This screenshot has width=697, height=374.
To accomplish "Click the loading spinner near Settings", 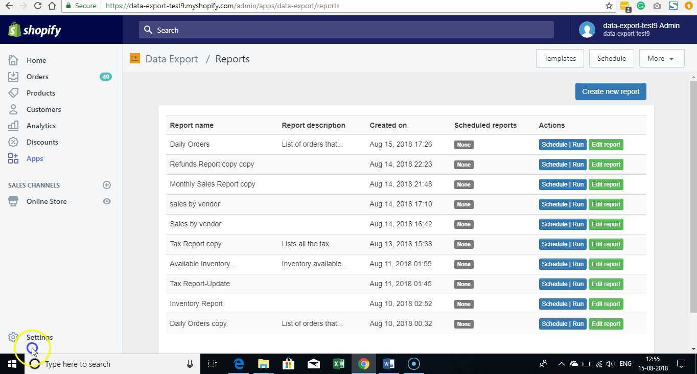I will [32, 348].
